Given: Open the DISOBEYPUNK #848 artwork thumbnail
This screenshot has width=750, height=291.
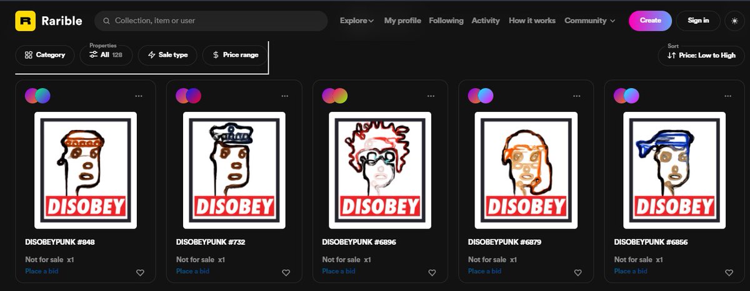Looking at the screenshot, I should click(x=86, y=170).
